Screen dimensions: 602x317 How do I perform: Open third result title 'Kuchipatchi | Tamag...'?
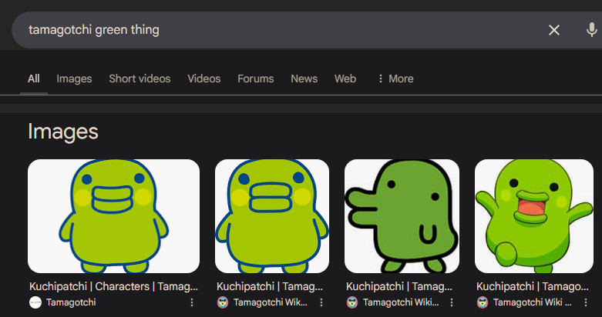tap(399, 286)
